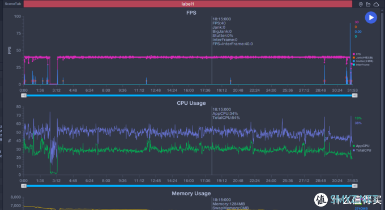Click the FPS:40 tooltip text
Image resolution: width=385 pixels, height=210 pixels.
click(219, 23)
